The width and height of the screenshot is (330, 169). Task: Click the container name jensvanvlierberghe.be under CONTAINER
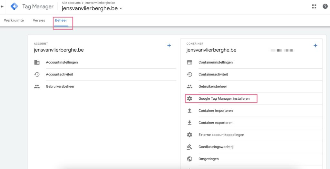click(x=211, y=50)
